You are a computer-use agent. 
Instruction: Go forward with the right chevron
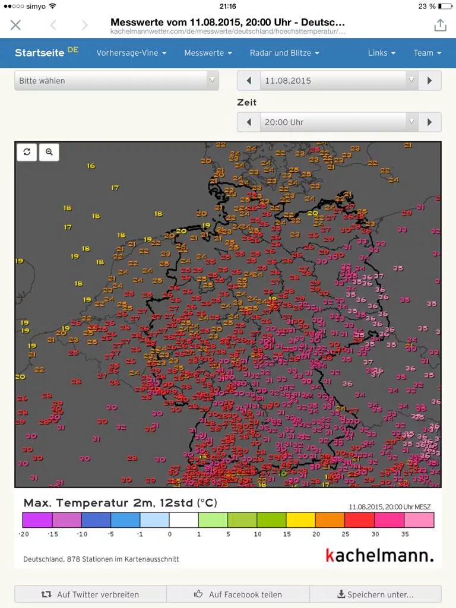click(85, 25)
